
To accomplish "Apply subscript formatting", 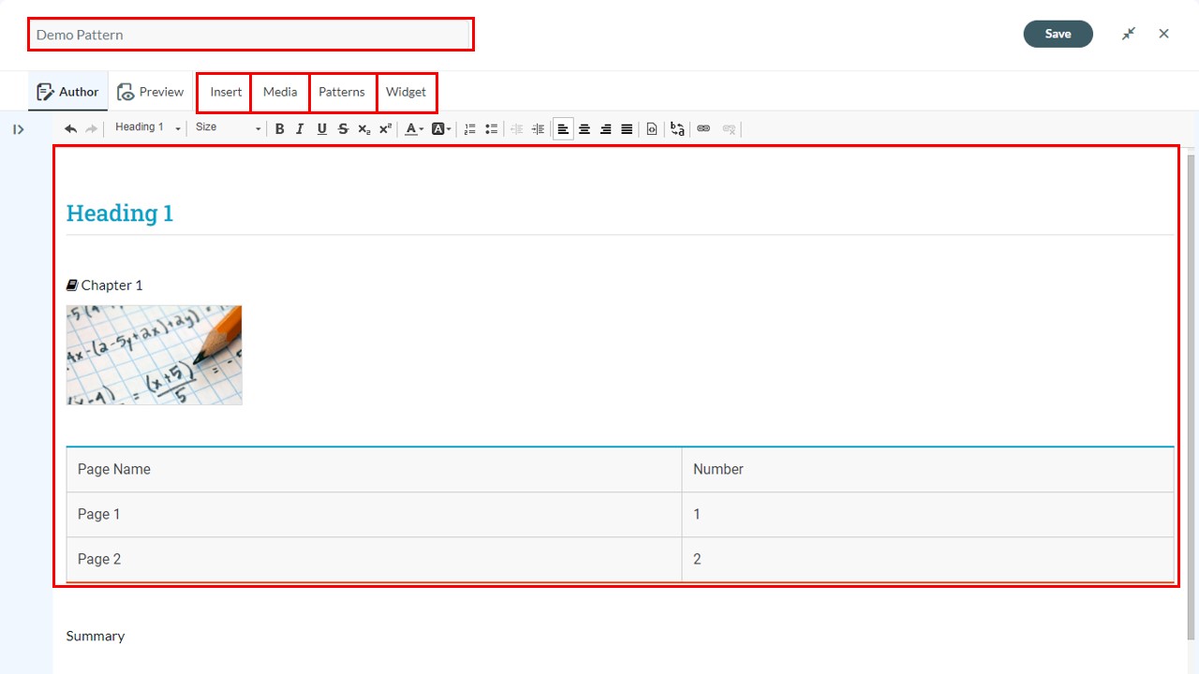I will (x=364, y=129).
